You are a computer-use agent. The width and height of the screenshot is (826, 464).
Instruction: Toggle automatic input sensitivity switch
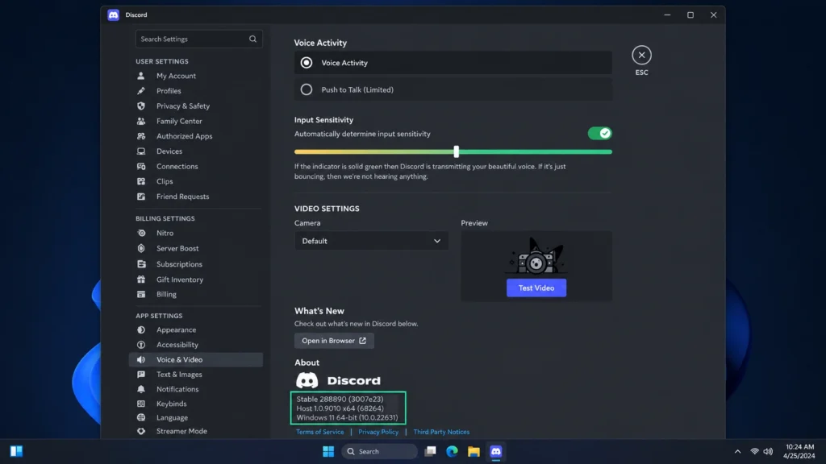(x=599, y=134)
